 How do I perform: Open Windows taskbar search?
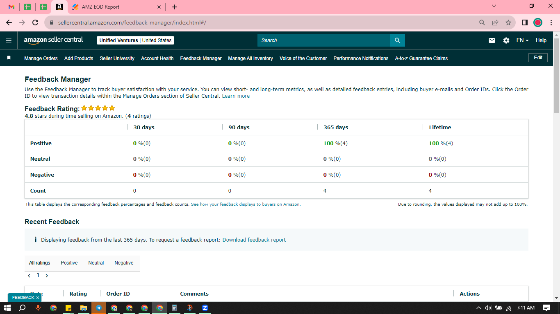click(x=23, y=308)
